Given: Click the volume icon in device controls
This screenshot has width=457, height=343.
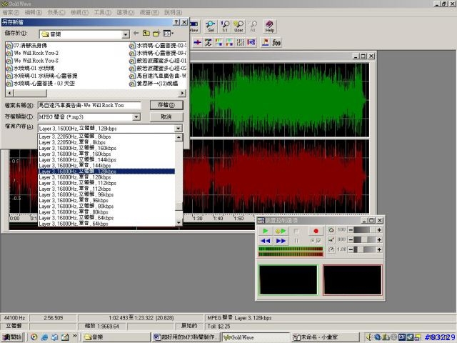Looking at the screenshot, I should pos(331,230).
